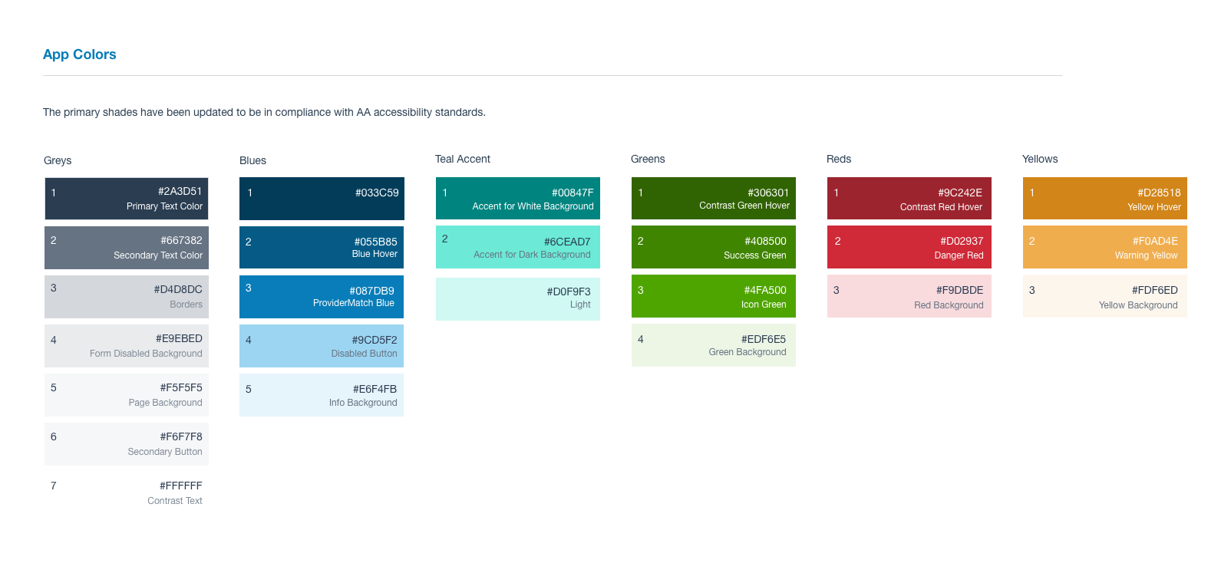Click the Reds column label
This screenshot has width=1231, height=573.
point(839,159)
